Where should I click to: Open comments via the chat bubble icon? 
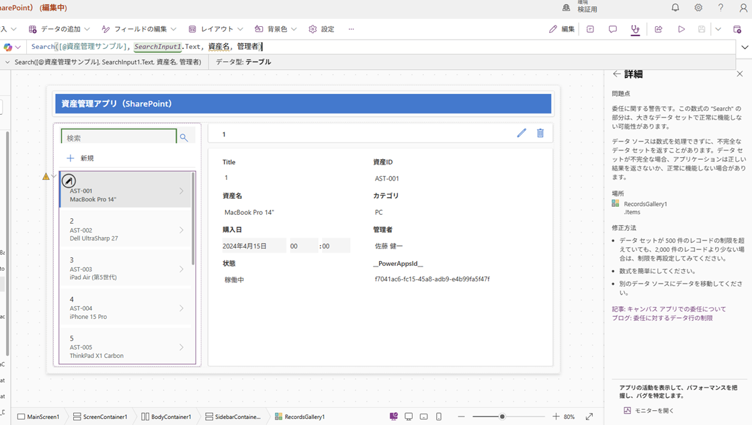[x=613, y=30]
